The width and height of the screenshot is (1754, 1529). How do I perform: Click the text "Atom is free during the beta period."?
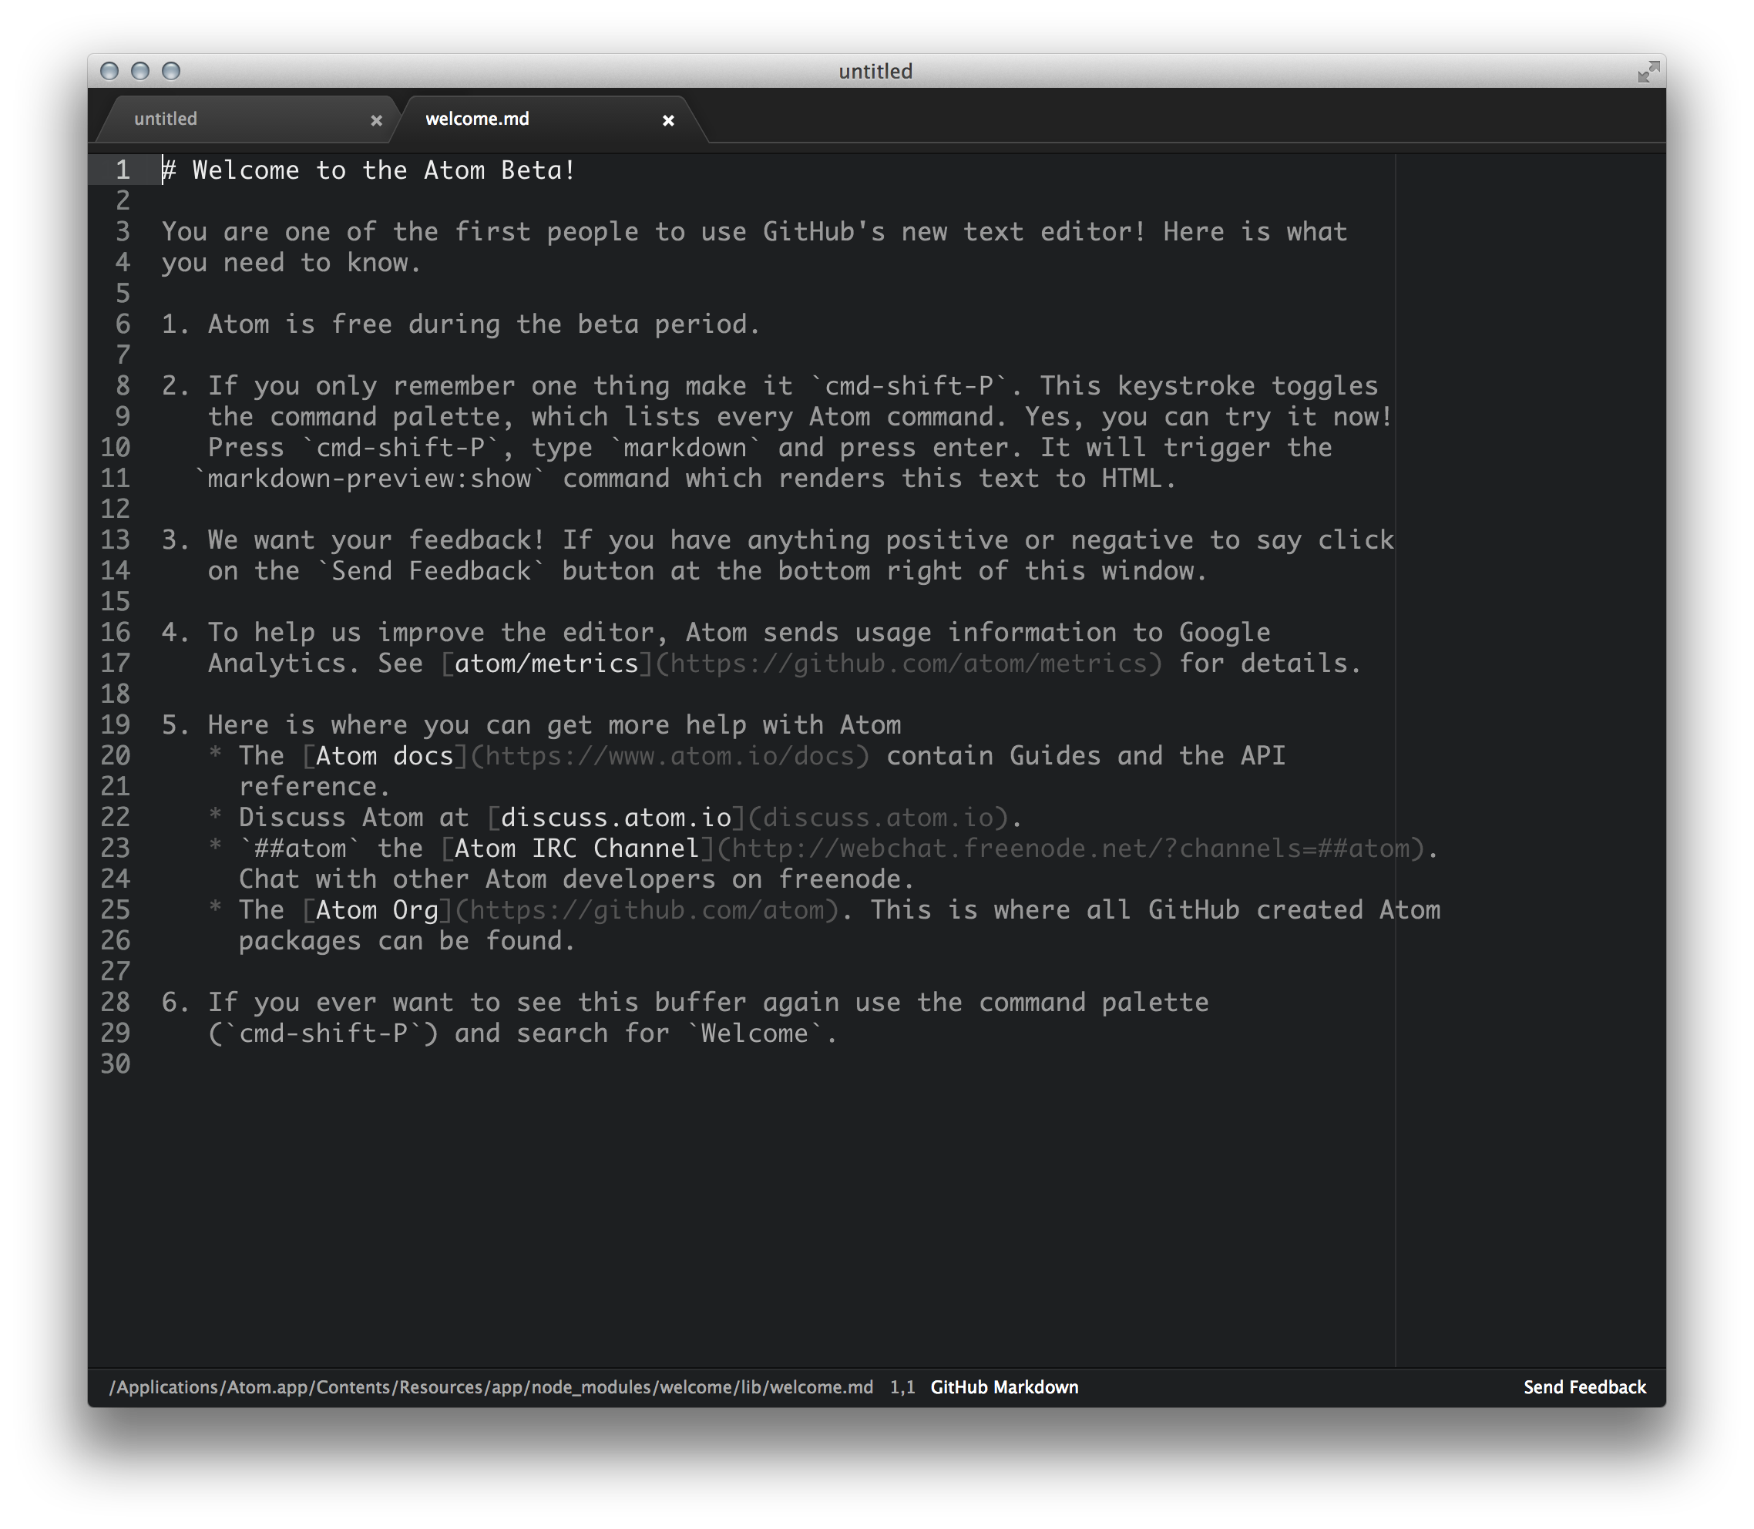click(x=484, y=324)
